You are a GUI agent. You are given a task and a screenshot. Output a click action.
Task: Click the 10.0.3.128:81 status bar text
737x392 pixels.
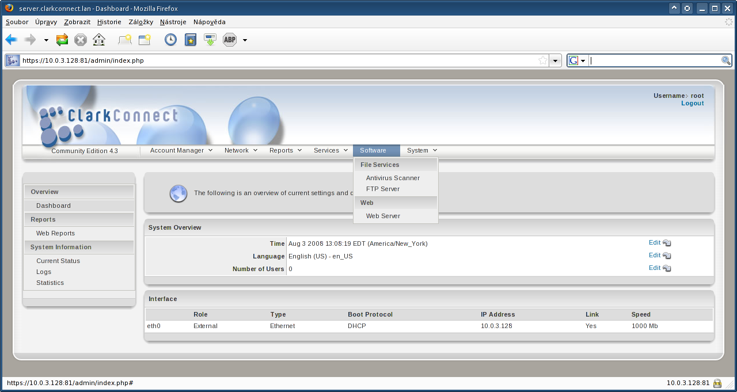tap(688, 383)
